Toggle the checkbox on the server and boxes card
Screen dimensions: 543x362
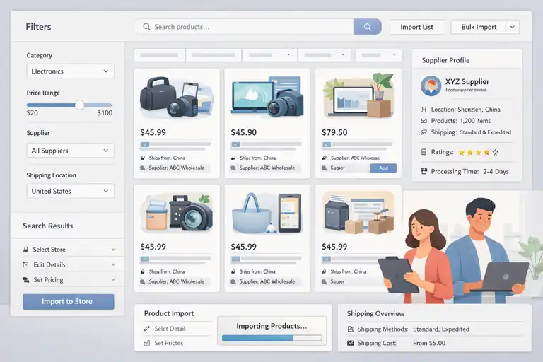click(327, 259)
